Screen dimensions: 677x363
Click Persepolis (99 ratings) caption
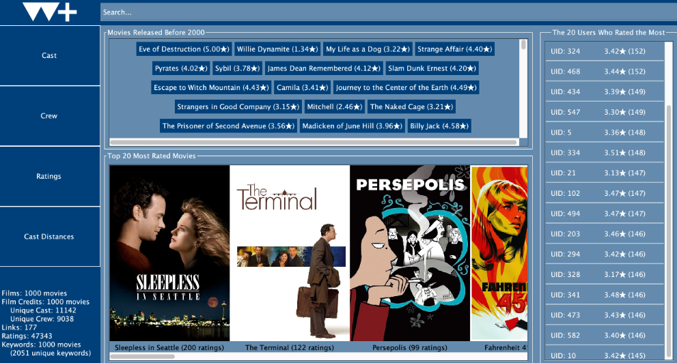[410, 347]
